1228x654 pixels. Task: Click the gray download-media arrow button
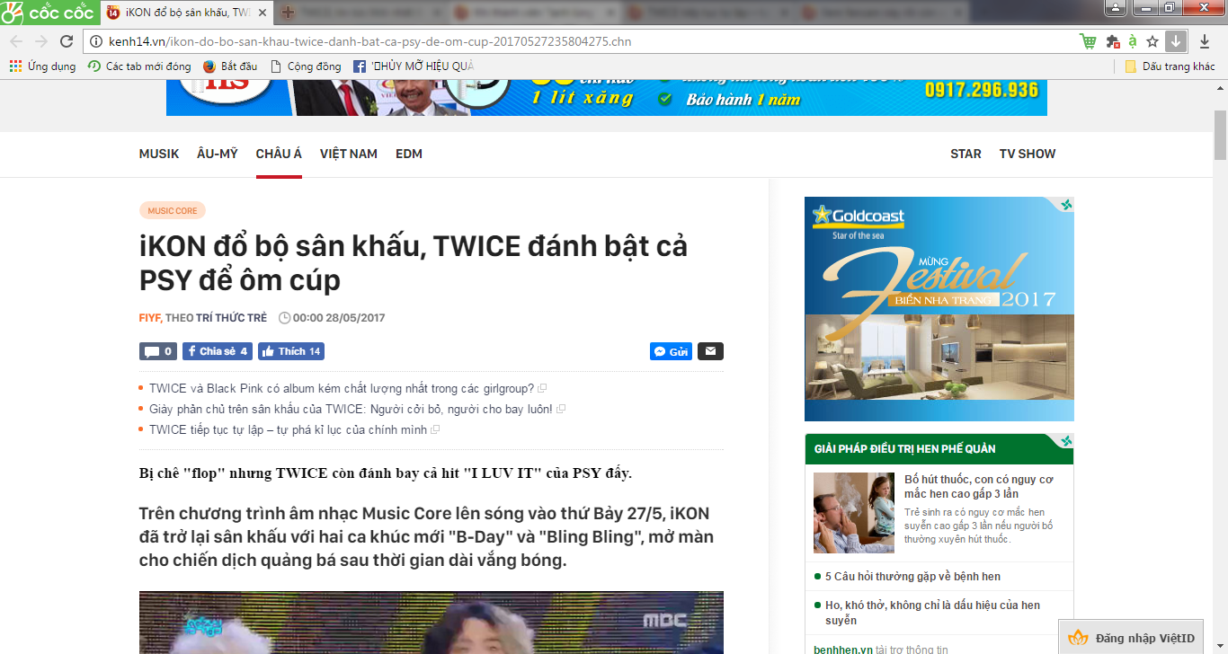[x=1177, y=41]
